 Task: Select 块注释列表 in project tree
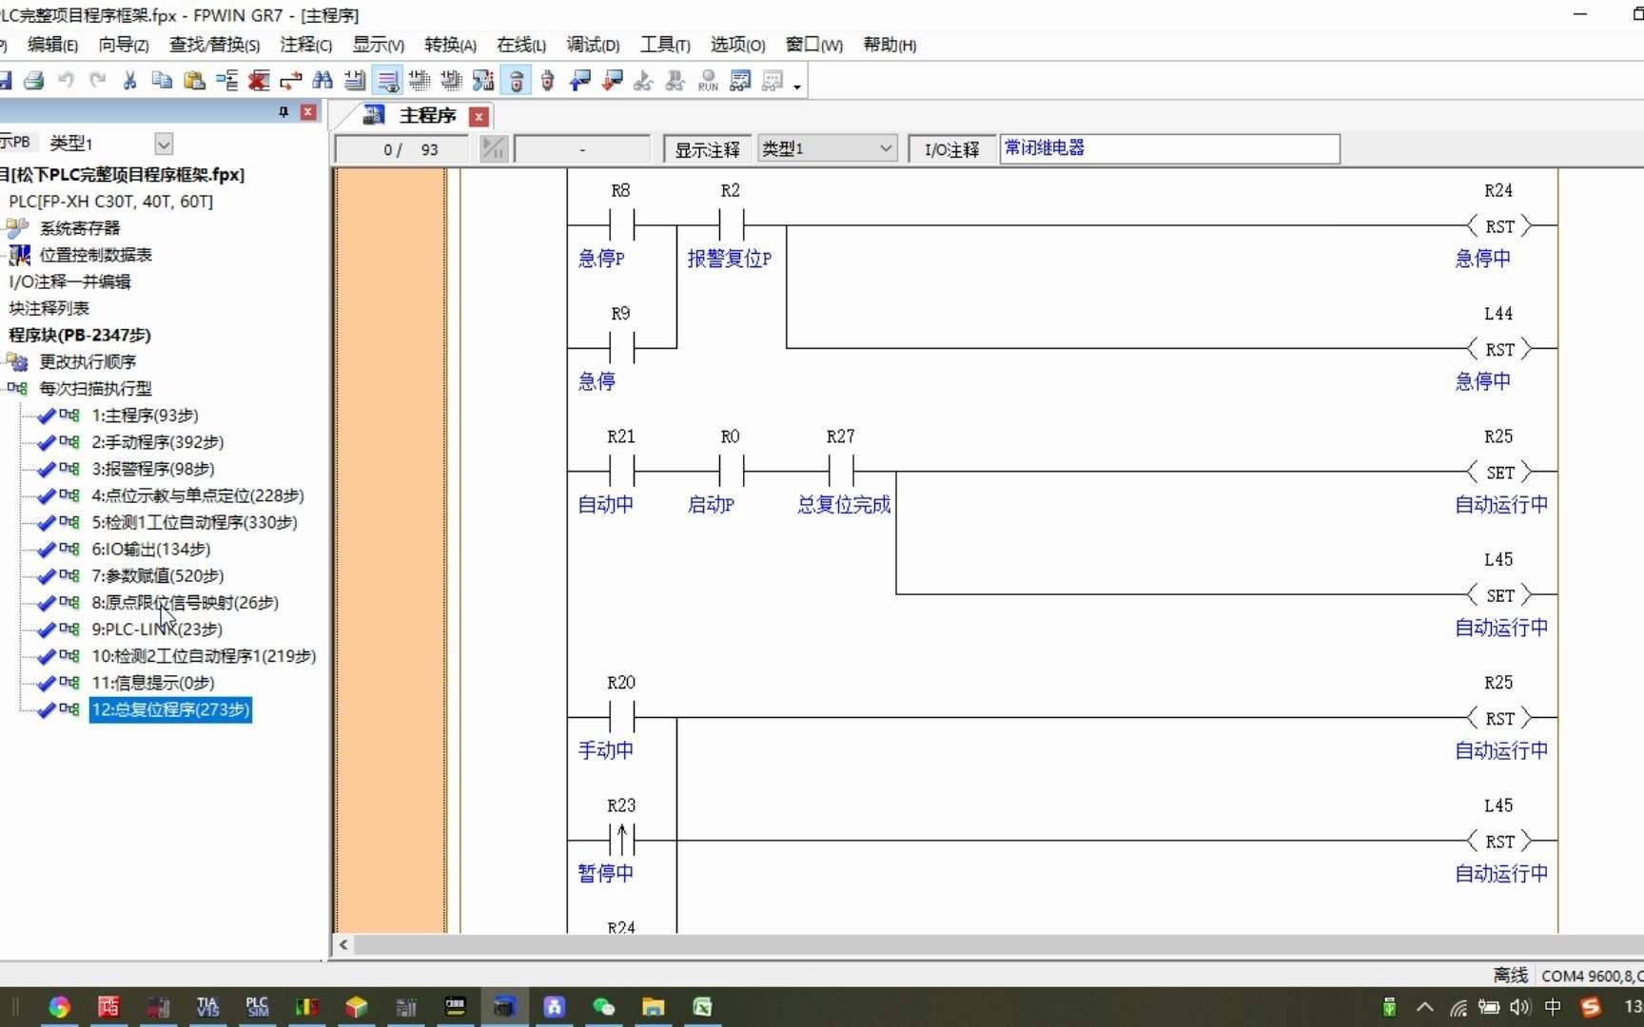click(x=49, y=308)
